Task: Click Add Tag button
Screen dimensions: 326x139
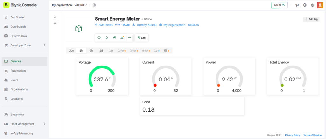Action: 311,19
